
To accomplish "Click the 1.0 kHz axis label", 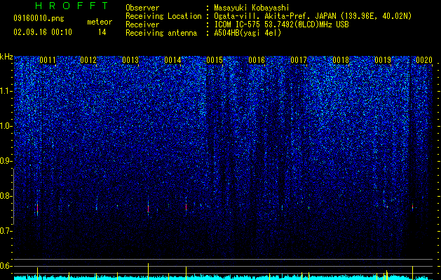I will pyautogui.click(x=6, y=126).
